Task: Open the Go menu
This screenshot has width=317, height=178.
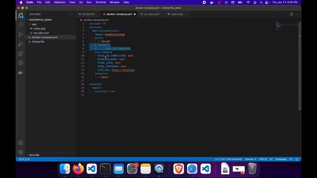Action: click(81, 2)
